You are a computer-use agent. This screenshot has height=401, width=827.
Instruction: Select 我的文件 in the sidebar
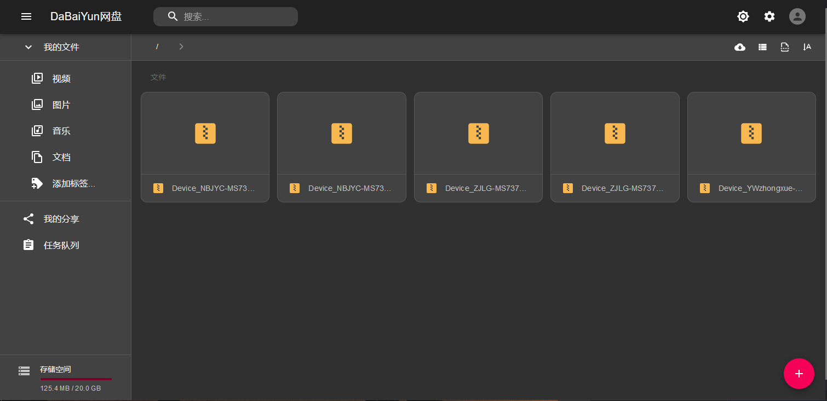pos(62,47)
